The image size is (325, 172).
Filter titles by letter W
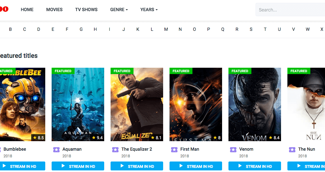pos(307,29)
